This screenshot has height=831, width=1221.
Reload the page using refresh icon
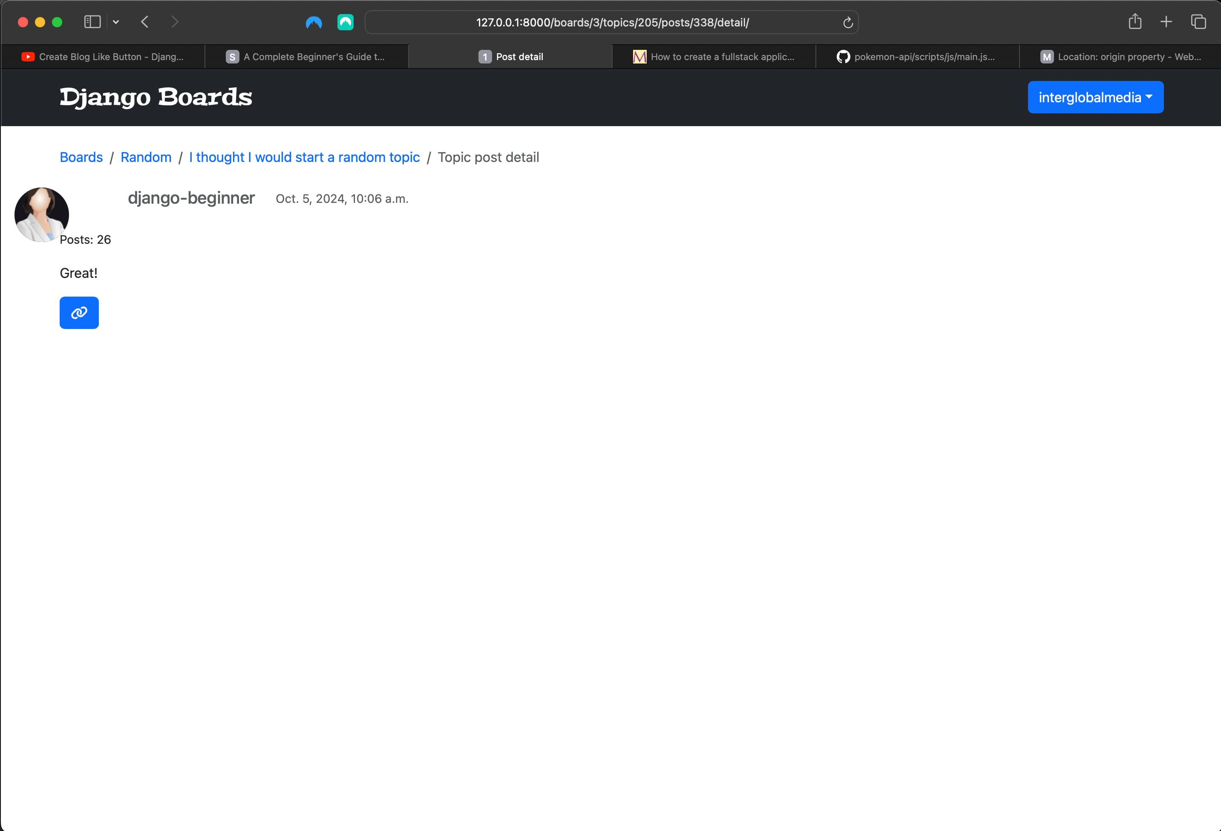tap(847, 23)
